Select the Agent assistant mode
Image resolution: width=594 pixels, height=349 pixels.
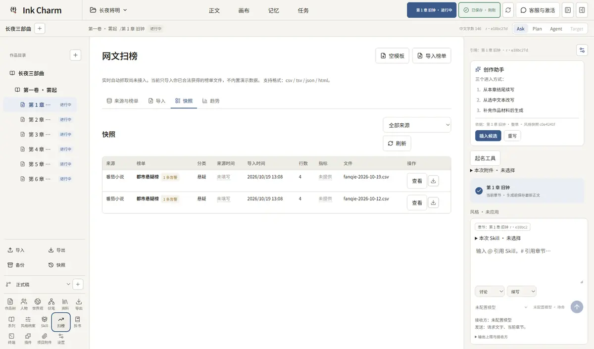coord(556,29)
